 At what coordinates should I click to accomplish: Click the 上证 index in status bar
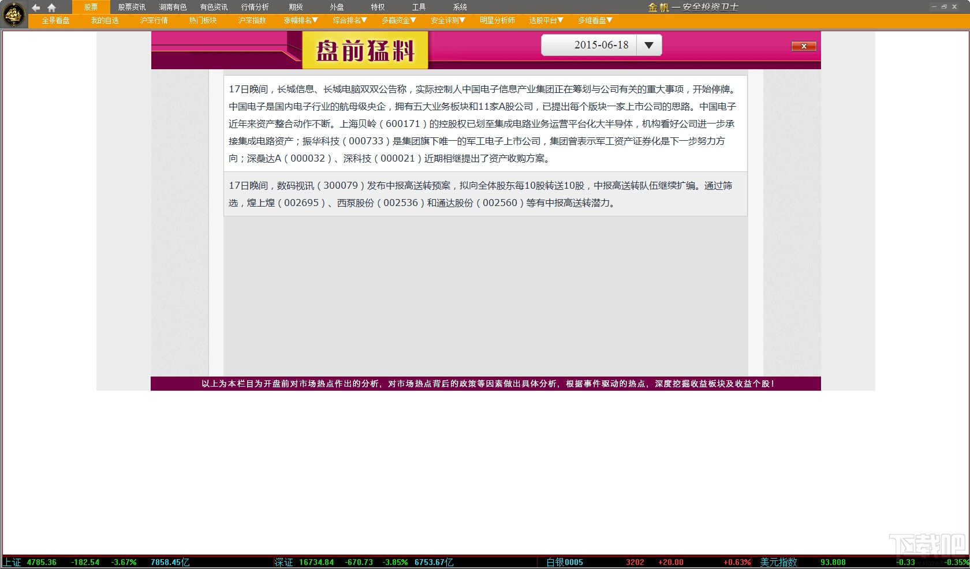(x=12, y=562)
